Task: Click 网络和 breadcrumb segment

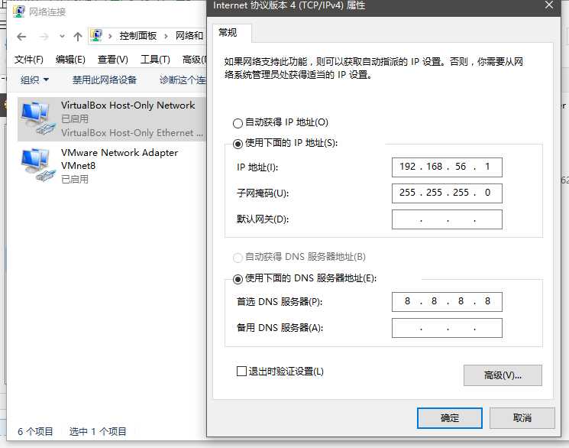Action: [189, 36]
